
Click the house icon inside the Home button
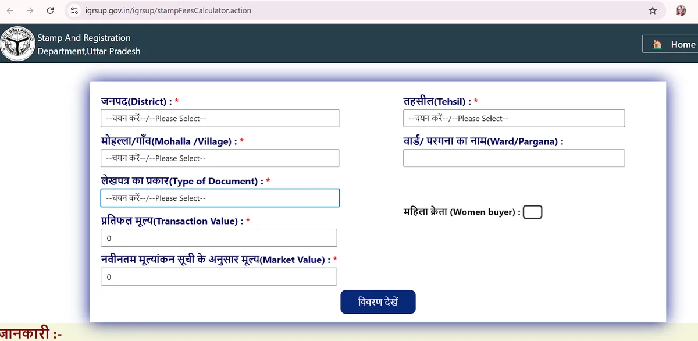pos(657,44)
